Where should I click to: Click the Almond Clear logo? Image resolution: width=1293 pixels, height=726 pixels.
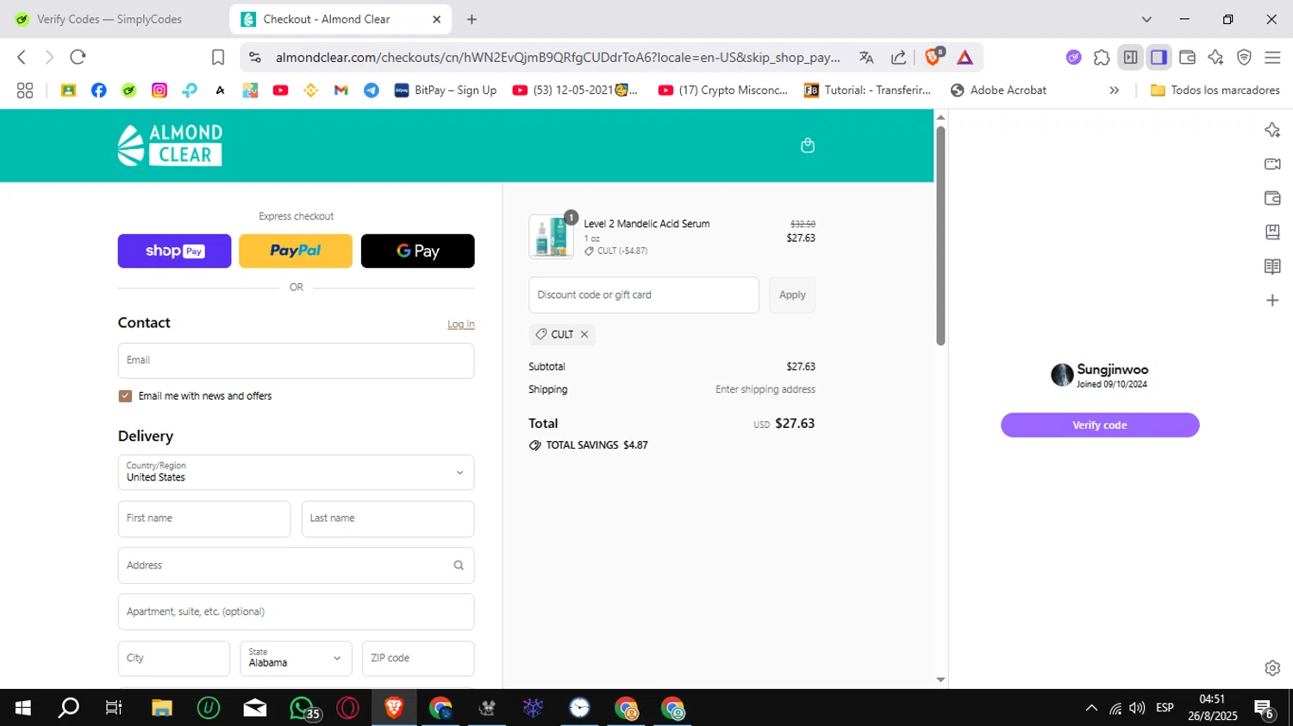point(170,145)
